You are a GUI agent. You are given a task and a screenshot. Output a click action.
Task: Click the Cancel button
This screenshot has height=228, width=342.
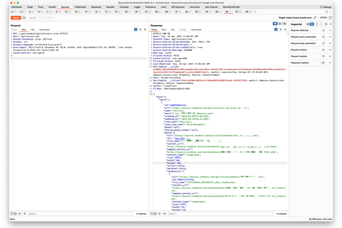point(32,18)
